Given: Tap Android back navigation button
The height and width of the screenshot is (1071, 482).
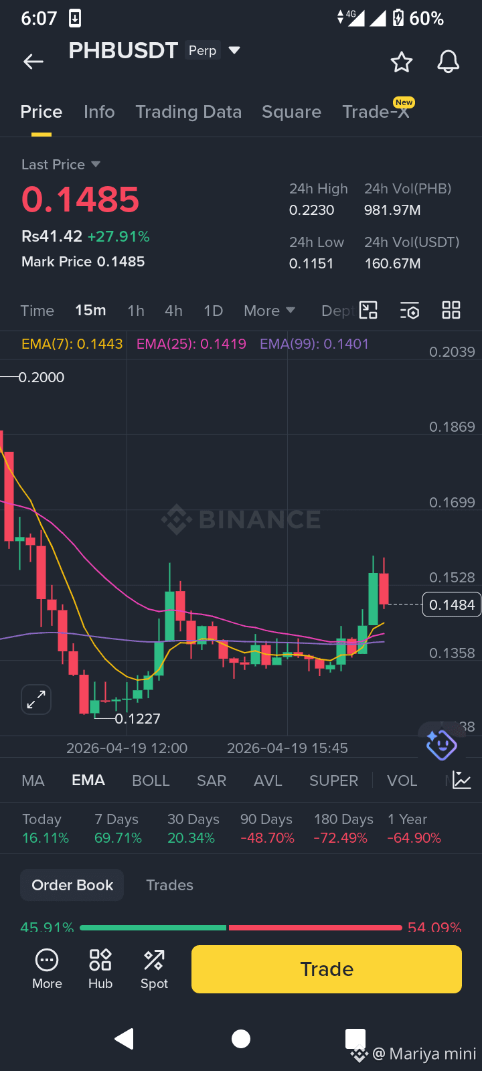Looking at the screenshot, I should tap(125, 1038).
